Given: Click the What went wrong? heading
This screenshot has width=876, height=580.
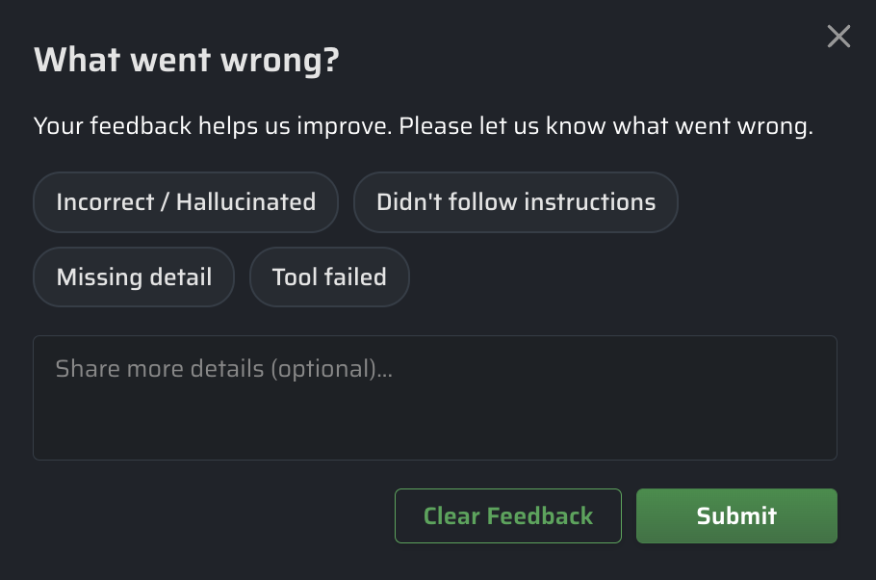Looking at the screenshot, I should 187,61.
